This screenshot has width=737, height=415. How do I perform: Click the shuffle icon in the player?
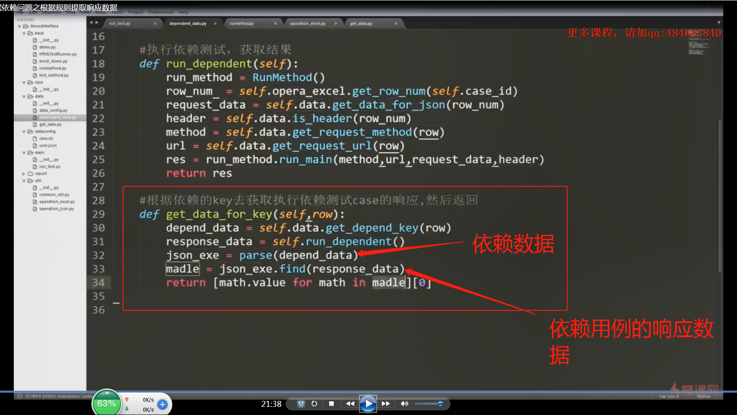301,403
